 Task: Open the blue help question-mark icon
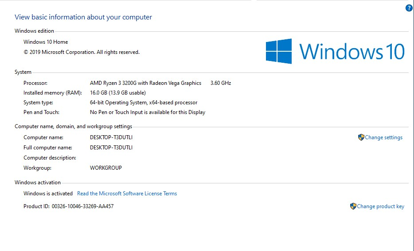(x=409, y=8)
